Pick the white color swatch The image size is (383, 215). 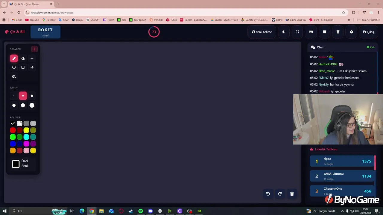click(19, 123)
